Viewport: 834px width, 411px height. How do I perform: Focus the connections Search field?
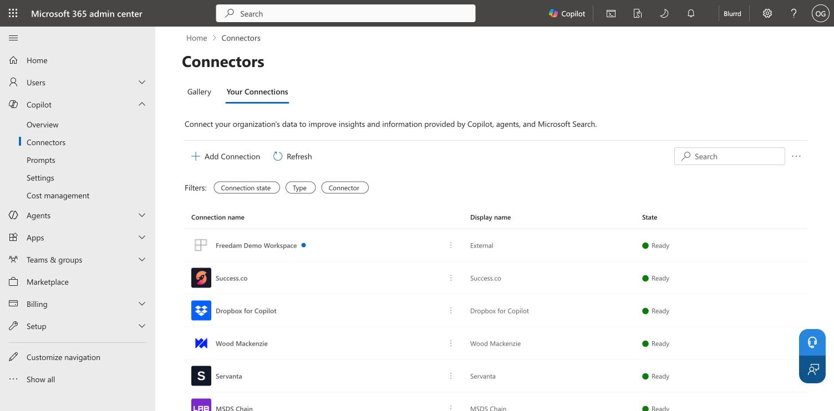(729, 156)
